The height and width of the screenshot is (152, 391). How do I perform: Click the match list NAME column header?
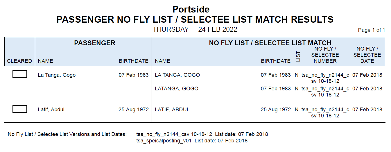[x=162, y=61]
